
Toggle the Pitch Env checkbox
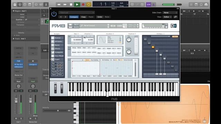click(x=120, y=42)
